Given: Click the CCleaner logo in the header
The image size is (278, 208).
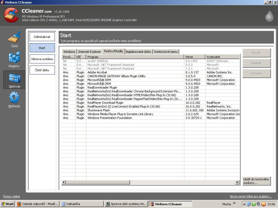Looking at the screenshot, I should click(11, 15).
